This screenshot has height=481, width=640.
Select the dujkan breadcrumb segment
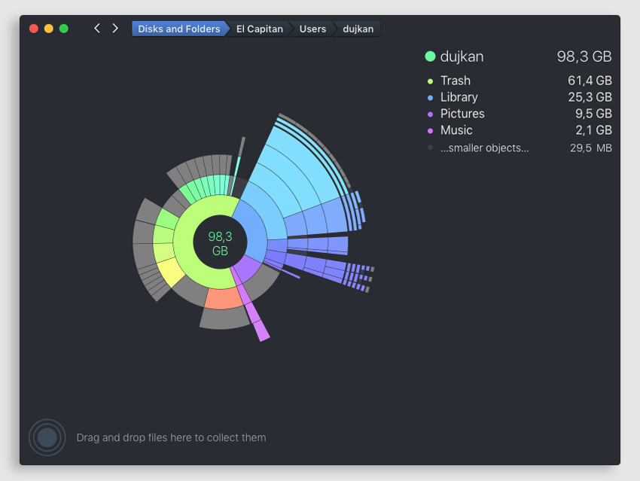click(x=358, y=29)
